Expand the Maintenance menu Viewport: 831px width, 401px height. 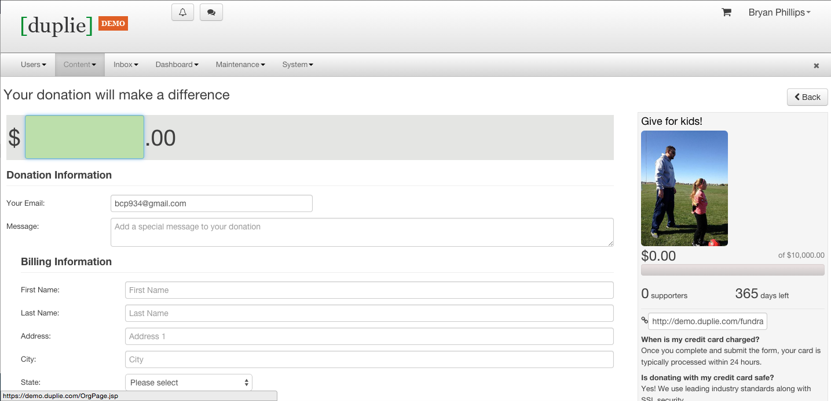point(240,65)
